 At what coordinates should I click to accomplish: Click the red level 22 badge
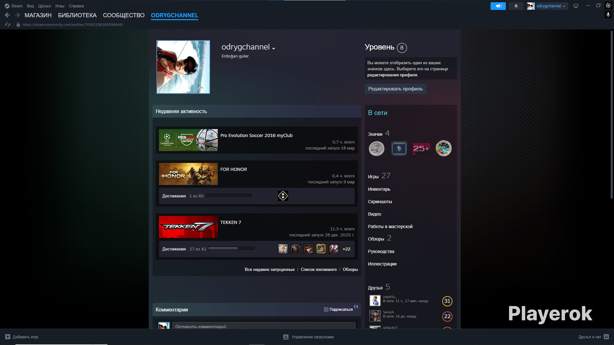(x=447, y=316)
